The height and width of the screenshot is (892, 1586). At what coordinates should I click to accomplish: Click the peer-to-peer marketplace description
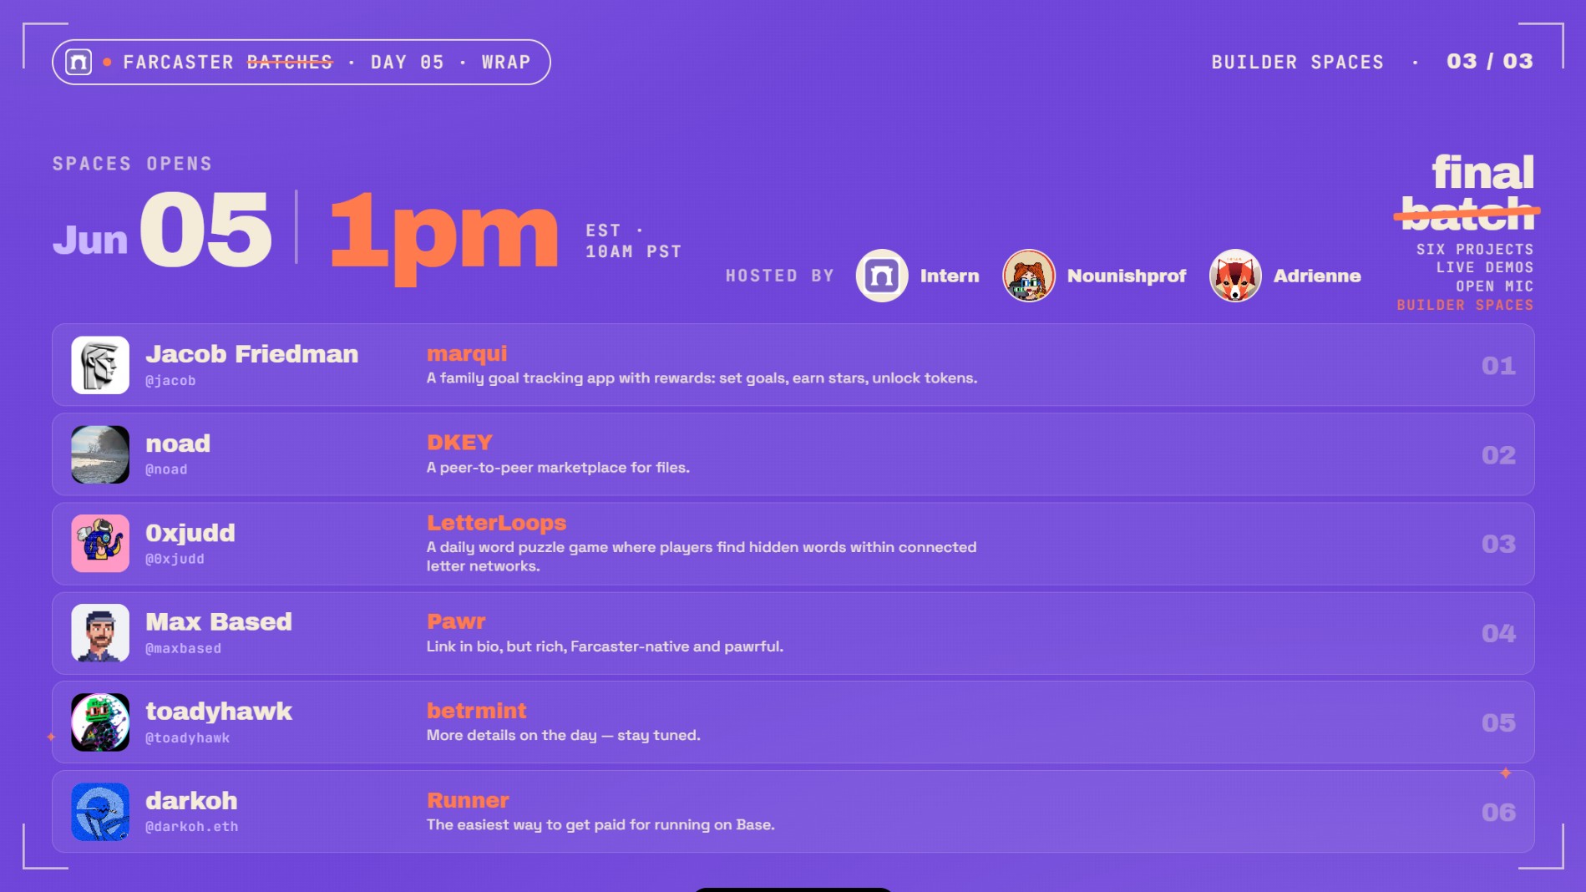point(558,468)
